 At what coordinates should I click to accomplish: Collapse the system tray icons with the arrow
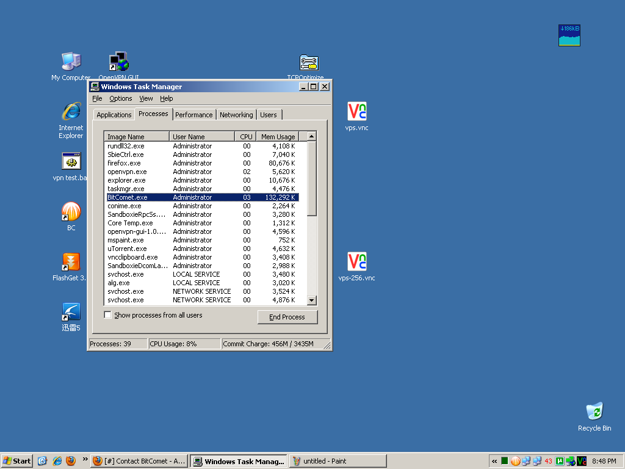(494, 461)
